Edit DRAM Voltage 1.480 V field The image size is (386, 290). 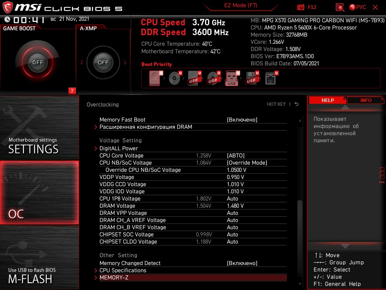pos(235,206)
